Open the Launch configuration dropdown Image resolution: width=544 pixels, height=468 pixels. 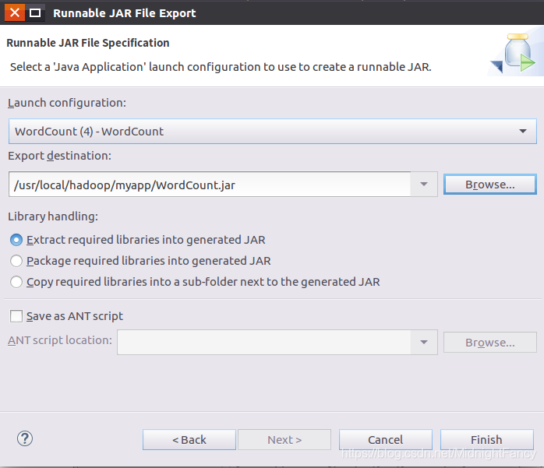tap(272, 132)
